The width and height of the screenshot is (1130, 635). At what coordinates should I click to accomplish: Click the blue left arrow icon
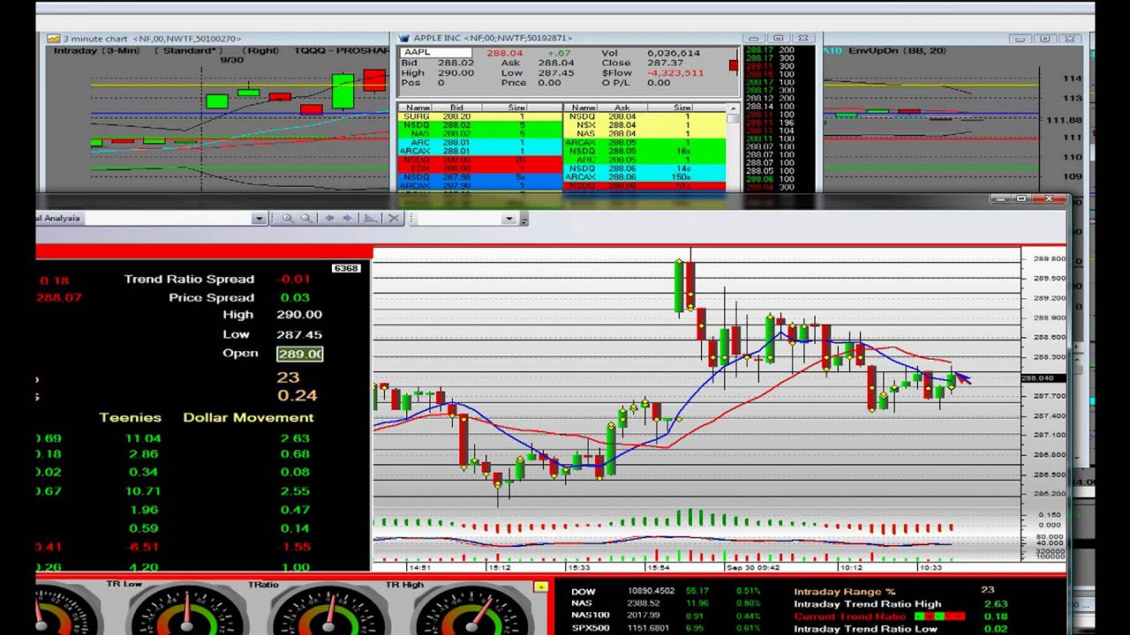[x=329, y=218]
